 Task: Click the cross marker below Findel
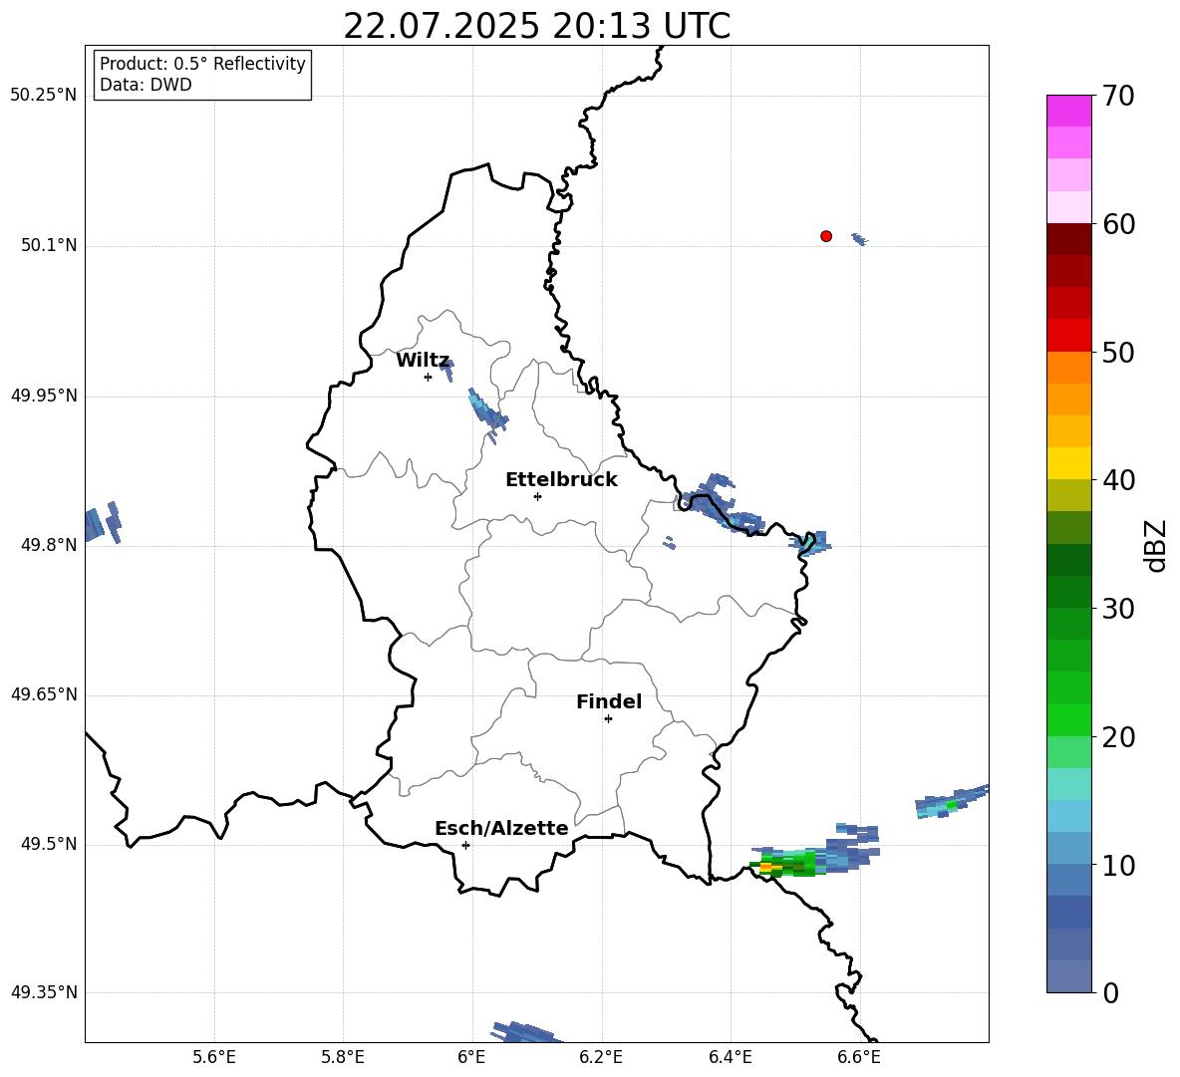tap(608, 719)
